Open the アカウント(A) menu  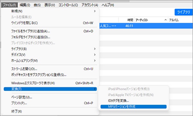pos(90,5)
